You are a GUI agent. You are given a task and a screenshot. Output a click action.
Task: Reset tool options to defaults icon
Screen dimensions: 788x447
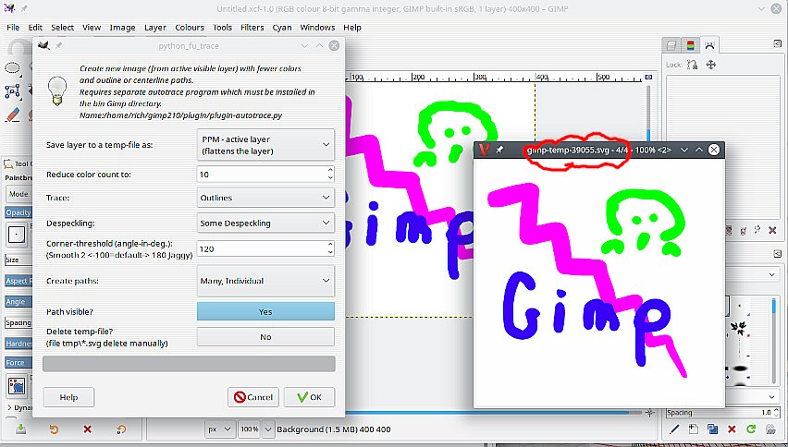(x=121, y=429)
